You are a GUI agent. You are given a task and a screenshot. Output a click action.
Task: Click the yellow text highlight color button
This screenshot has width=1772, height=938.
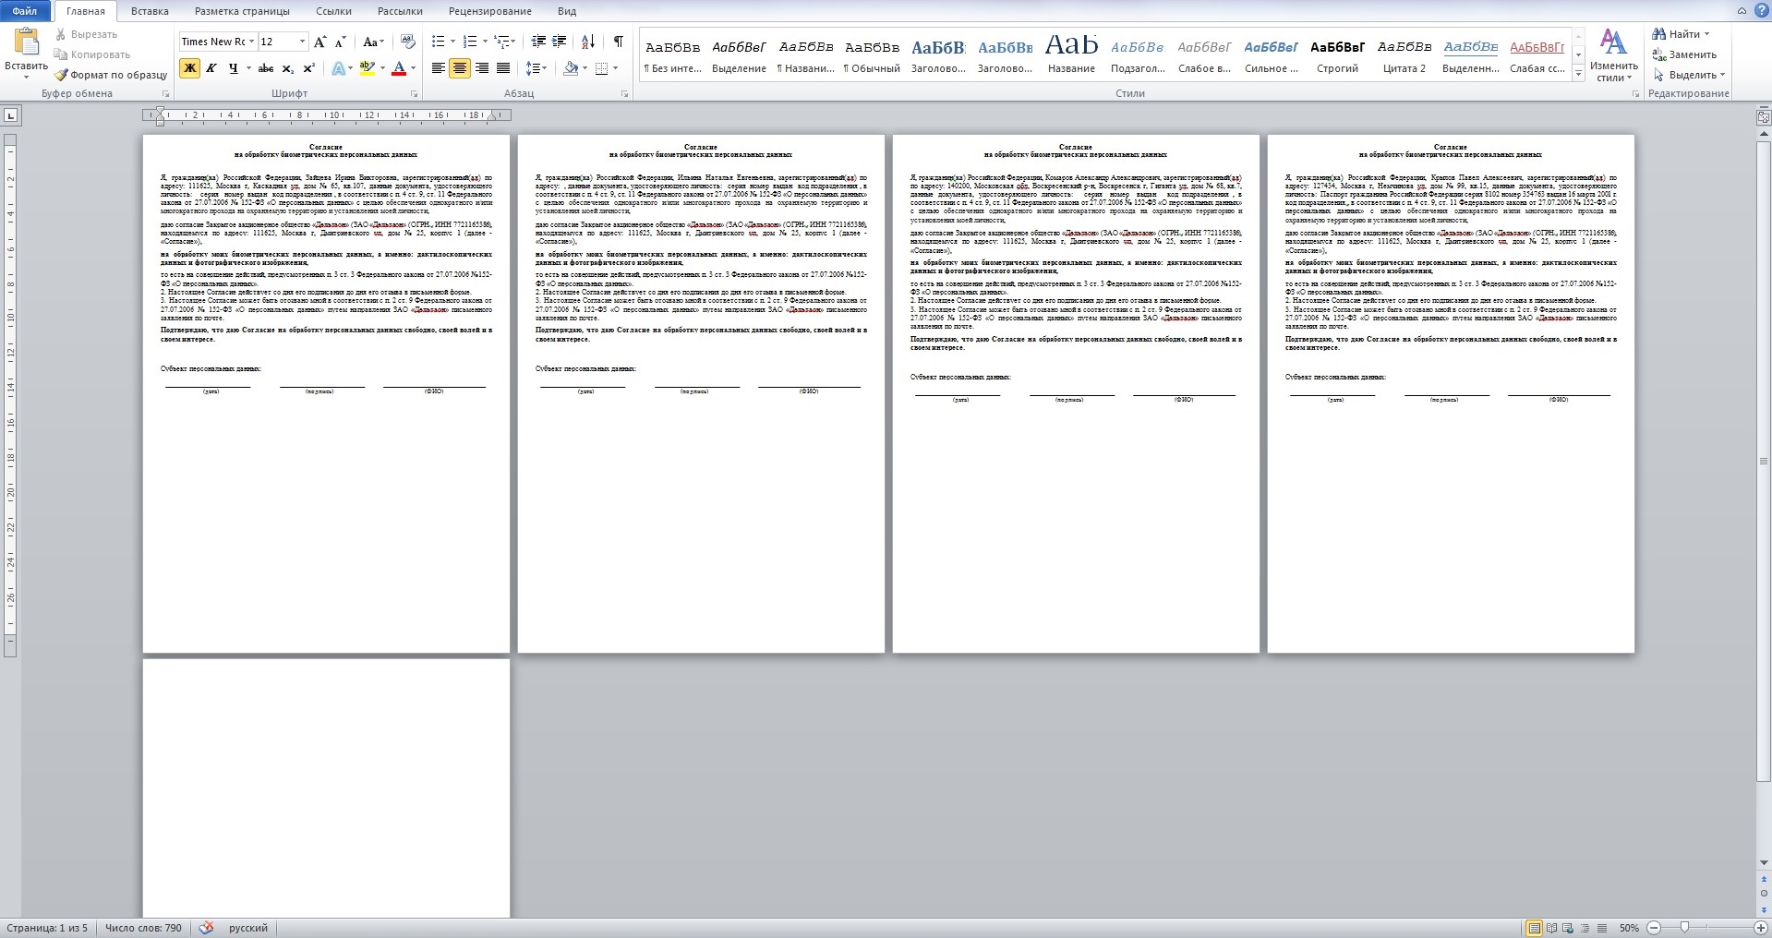(x=367, y=68)
